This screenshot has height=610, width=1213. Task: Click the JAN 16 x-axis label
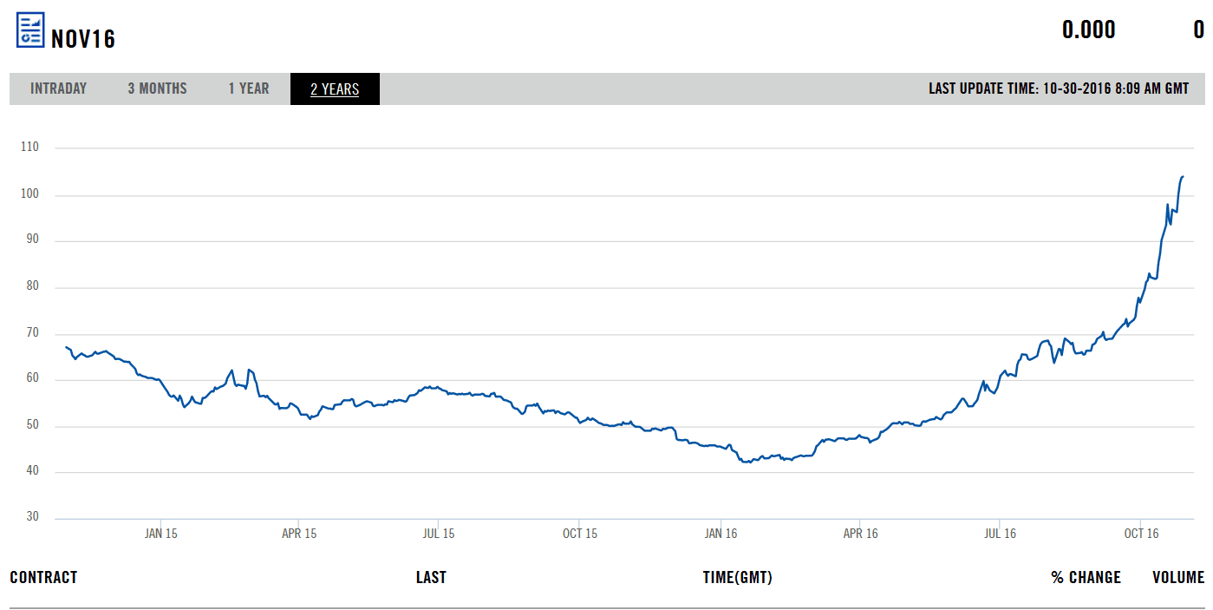[721, 534]
